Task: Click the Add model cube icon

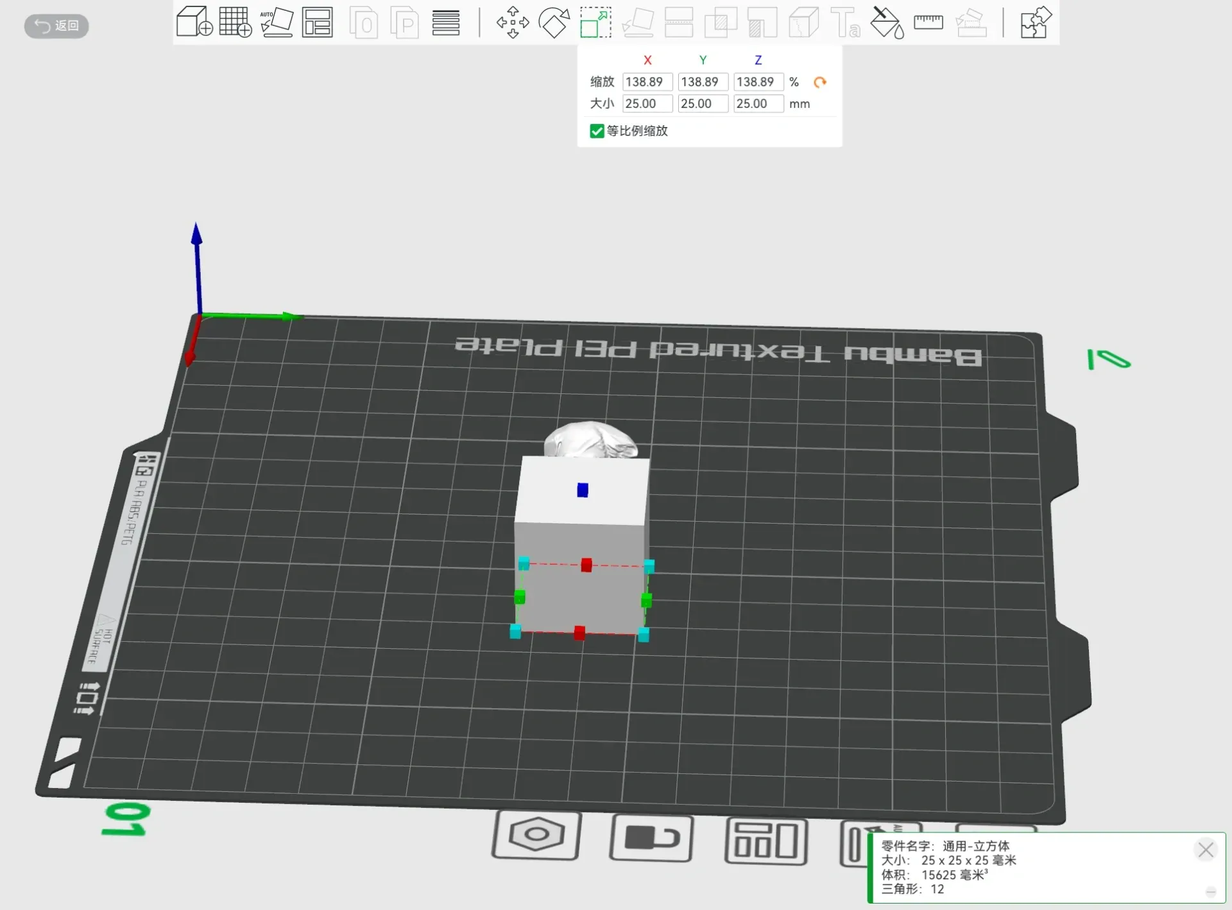Action: click(194, 22)
